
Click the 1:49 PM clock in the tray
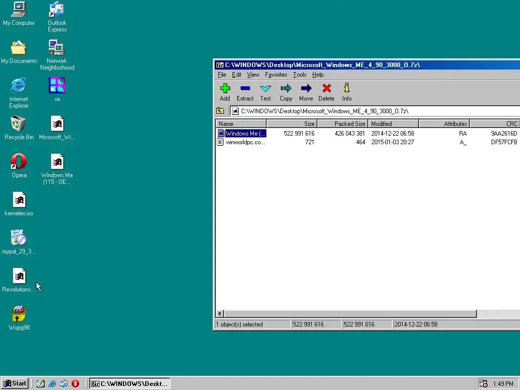pyautogui.click(x=503, y=384)
